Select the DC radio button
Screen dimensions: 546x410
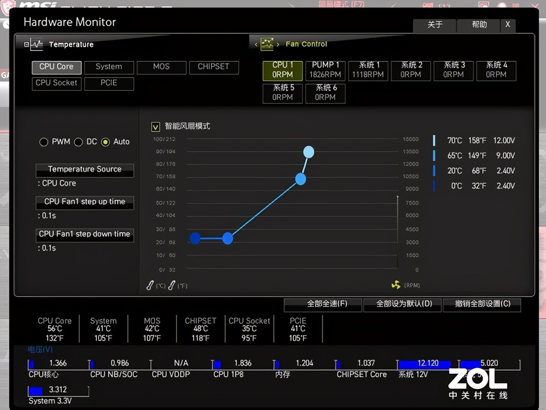pyautogui.click(x=78, y=142)
